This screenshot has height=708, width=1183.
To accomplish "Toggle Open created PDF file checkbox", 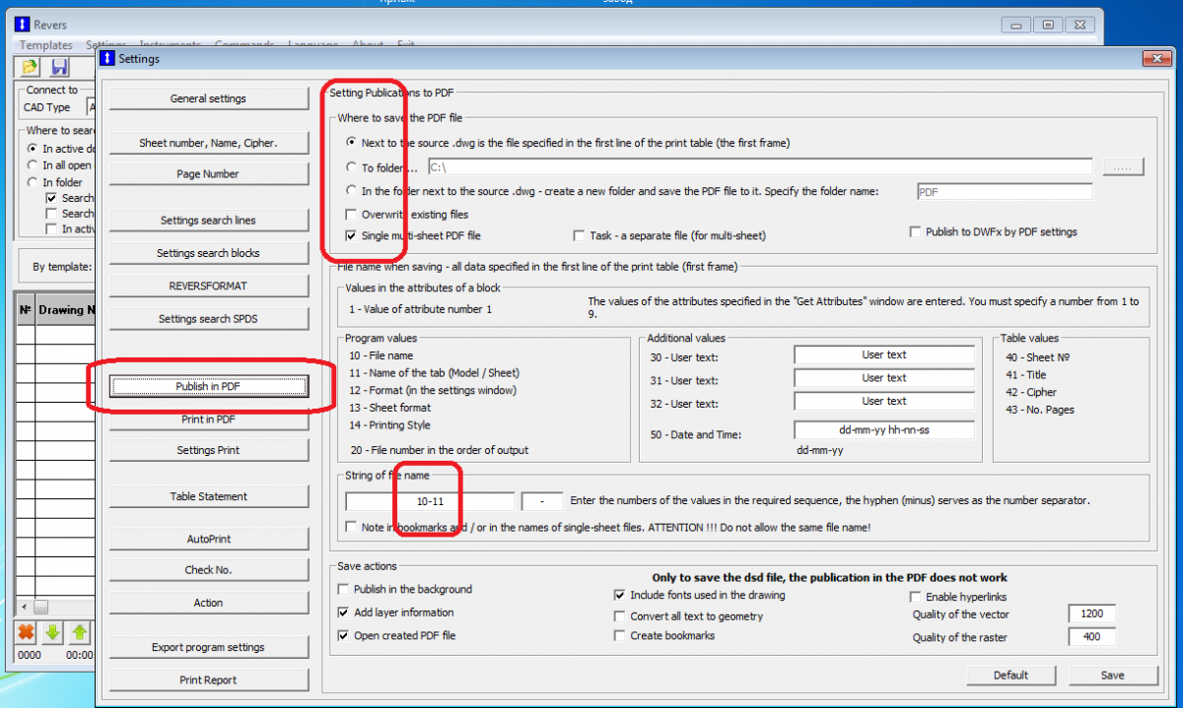I will pyautogui.click(x=344, y=636).
